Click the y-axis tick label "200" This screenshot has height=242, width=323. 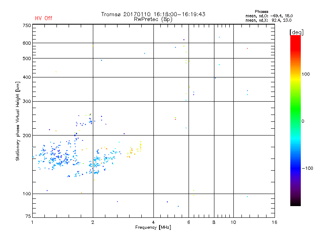tap(27, 136)
